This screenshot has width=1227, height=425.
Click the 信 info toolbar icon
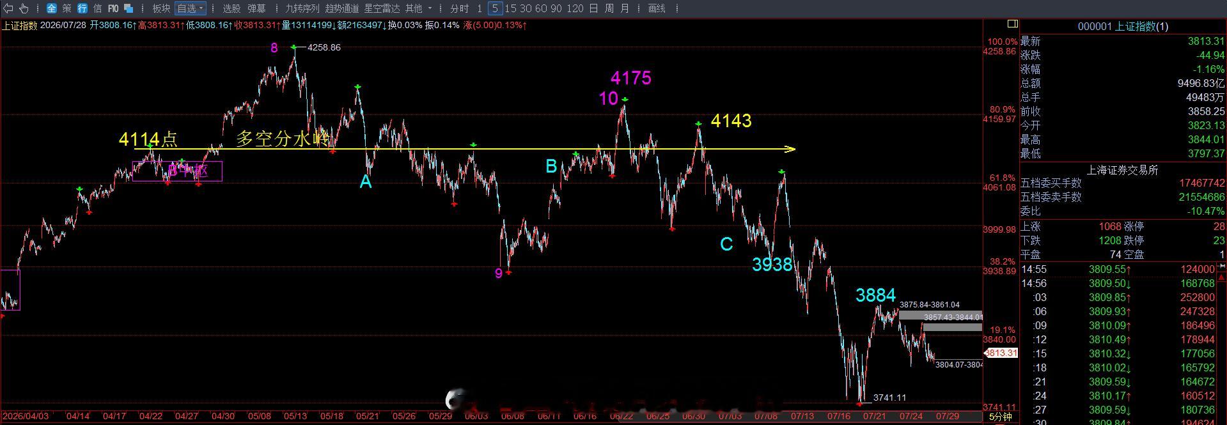coord(98,8)
